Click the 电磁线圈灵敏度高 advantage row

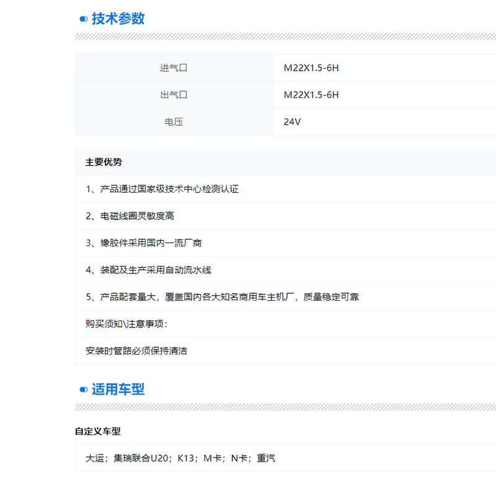[x=130, y=216]
